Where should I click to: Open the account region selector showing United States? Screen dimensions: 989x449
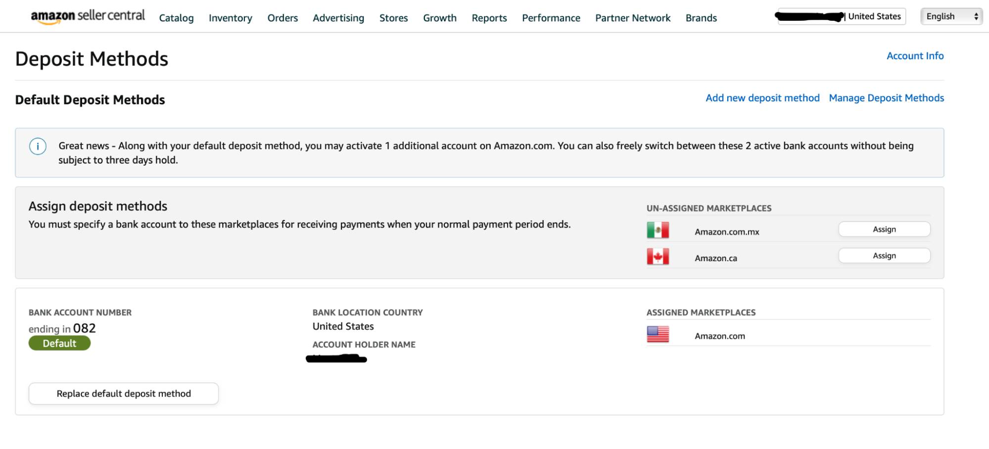coord(874,16)
